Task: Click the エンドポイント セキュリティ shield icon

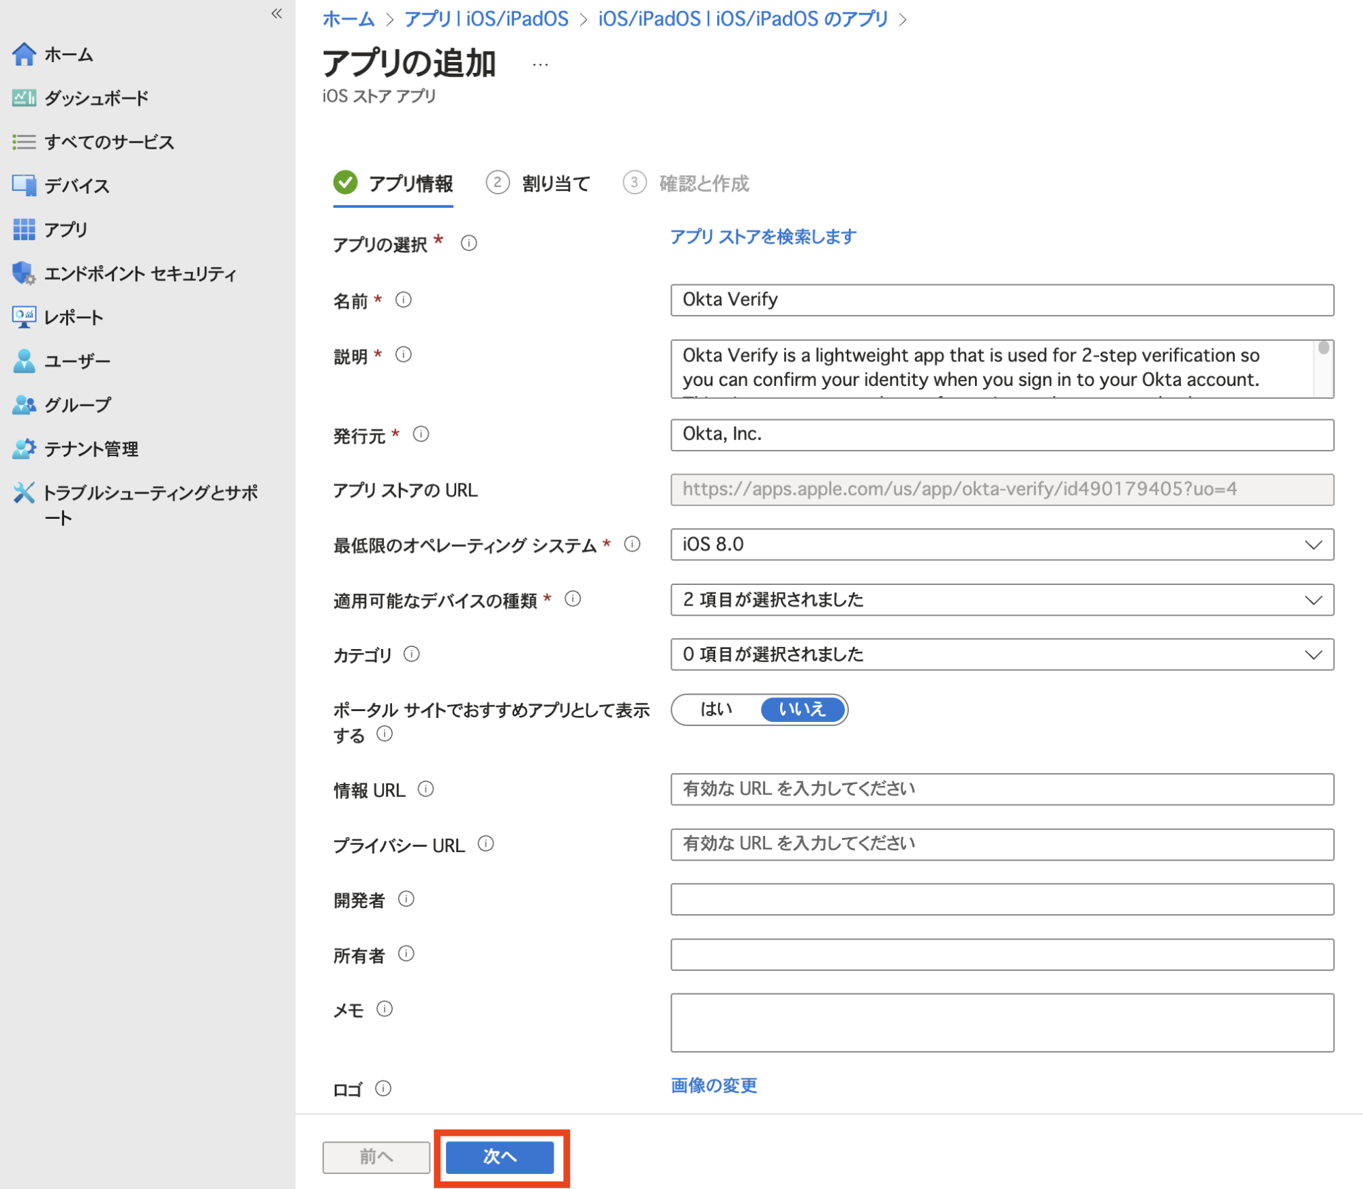Action: pyautogui.click(x=24, y=273)
